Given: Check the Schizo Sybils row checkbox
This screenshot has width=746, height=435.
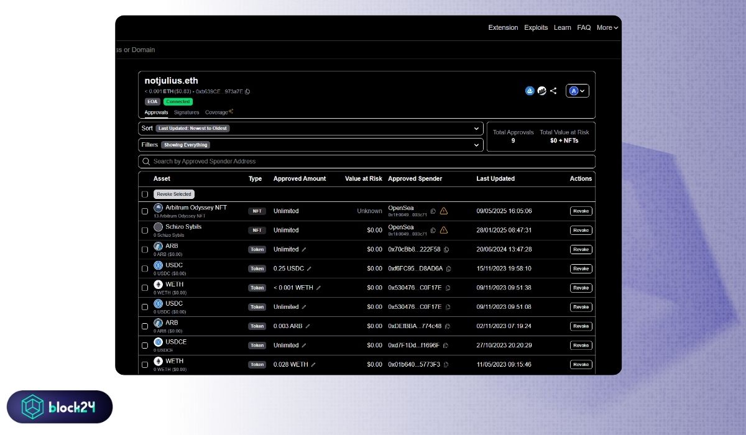Looking at the screenshot, I should click(145, 231).
